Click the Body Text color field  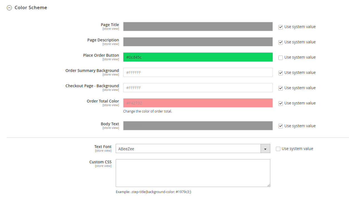(198, 126)
